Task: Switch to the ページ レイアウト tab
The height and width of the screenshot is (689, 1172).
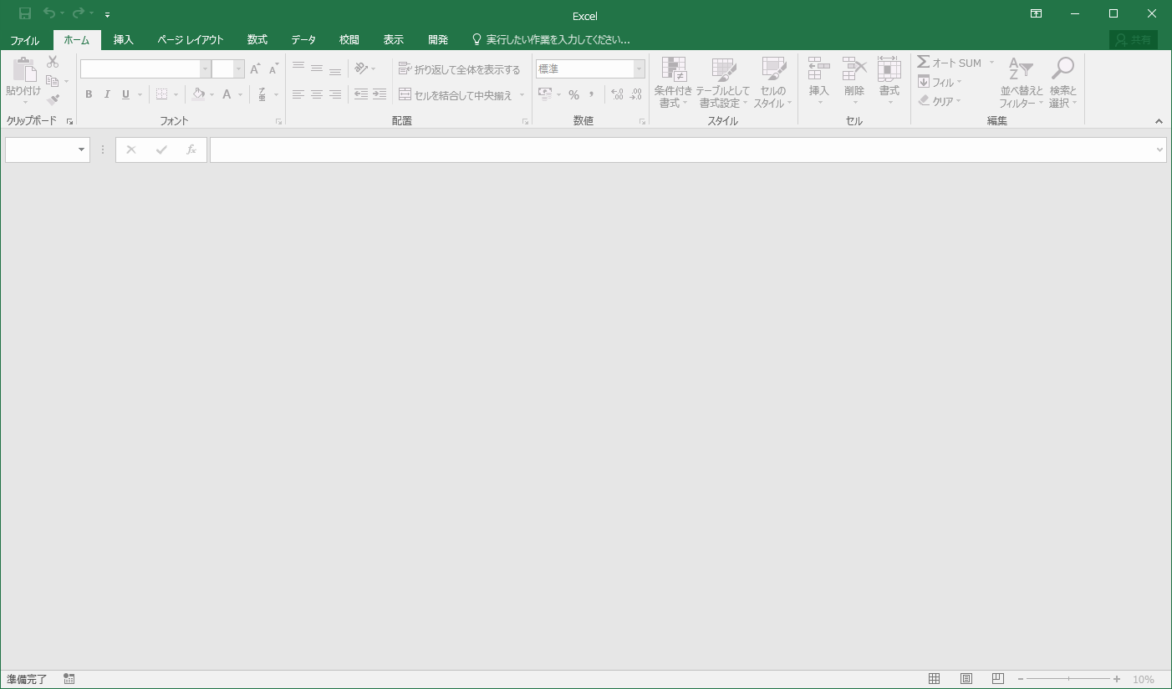Action: click(191, 40)
